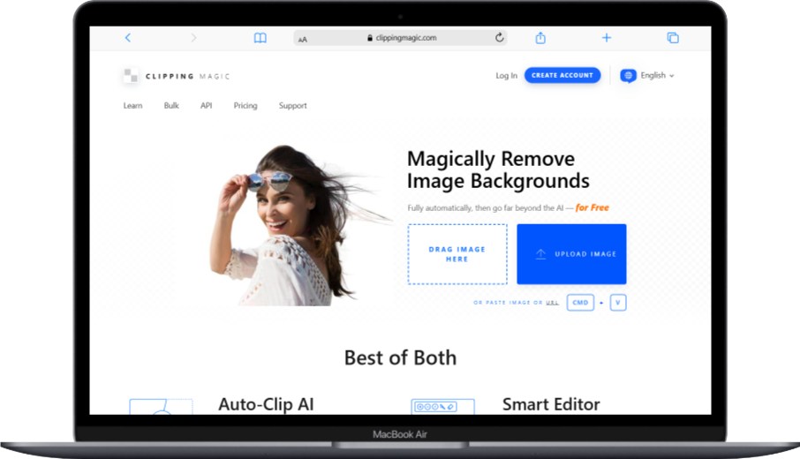The height and width of the screenshot is (459, 800).
Task: Click the clippingmagic.com address bar
Action: 401,38
